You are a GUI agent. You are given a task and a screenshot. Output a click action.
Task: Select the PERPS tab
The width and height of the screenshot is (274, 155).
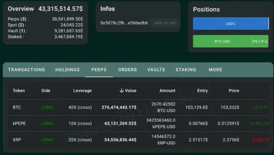[x=99, y=69]
